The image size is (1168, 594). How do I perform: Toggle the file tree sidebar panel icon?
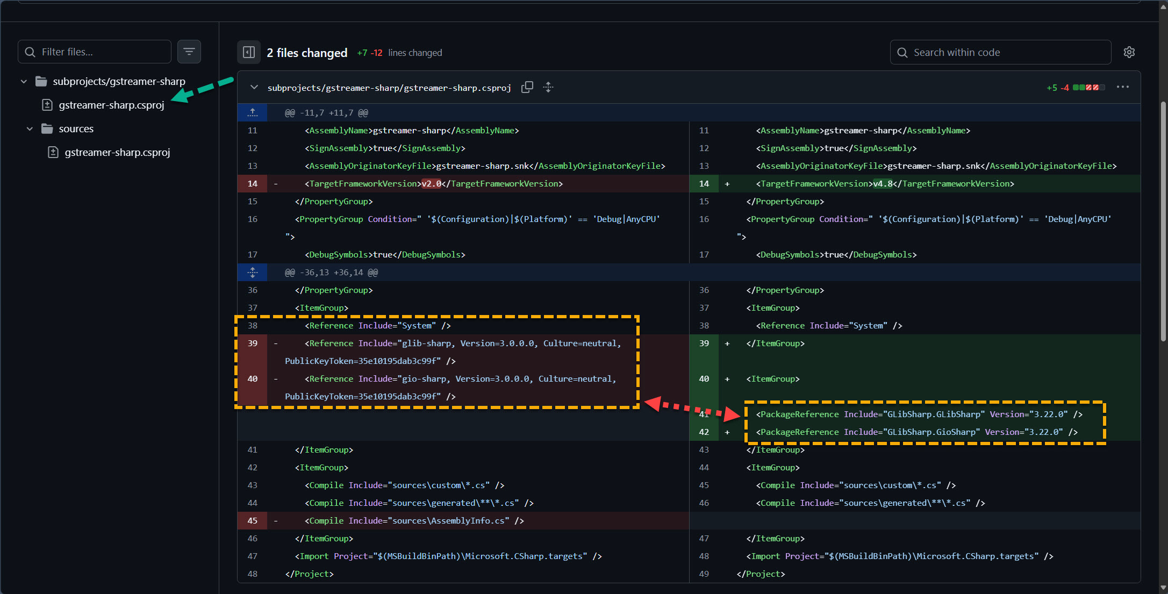pos(249,52)
